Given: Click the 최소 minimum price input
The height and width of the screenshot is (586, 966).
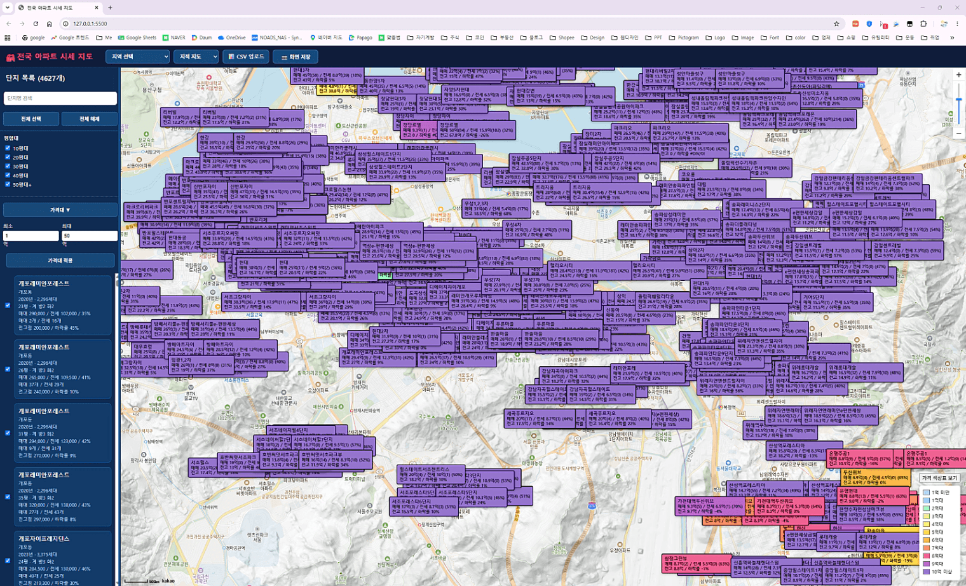Looking at the screenshot, I should coord(31,236).
